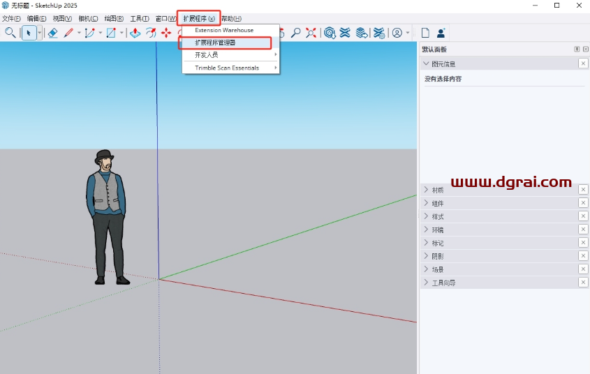Choose Extension Warehouse from the menu
Screen dimensions: 590x374
click(230, 30)
